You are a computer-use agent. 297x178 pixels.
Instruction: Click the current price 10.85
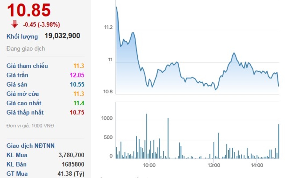pyautogui.click(x=29, y=11)
